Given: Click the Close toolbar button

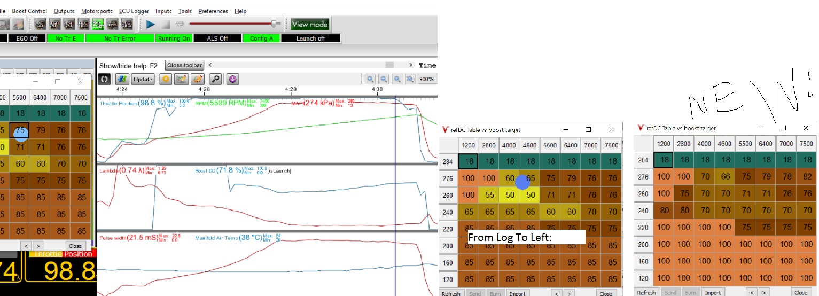Looking at the screenshot, I should 184,65.
